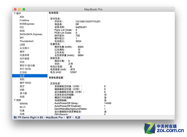Screen dimensions: 187x137
Task: Select PCI in the hardware list
Action: [22, 27]
